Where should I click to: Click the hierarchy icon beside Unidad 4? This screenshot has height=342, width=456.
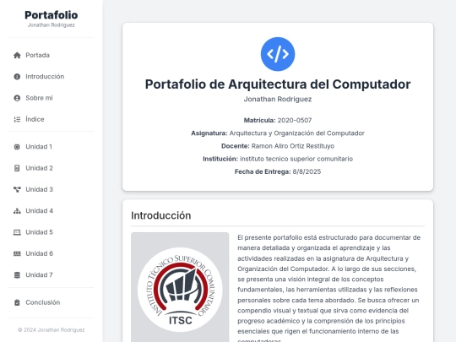[x=17, y=211]
